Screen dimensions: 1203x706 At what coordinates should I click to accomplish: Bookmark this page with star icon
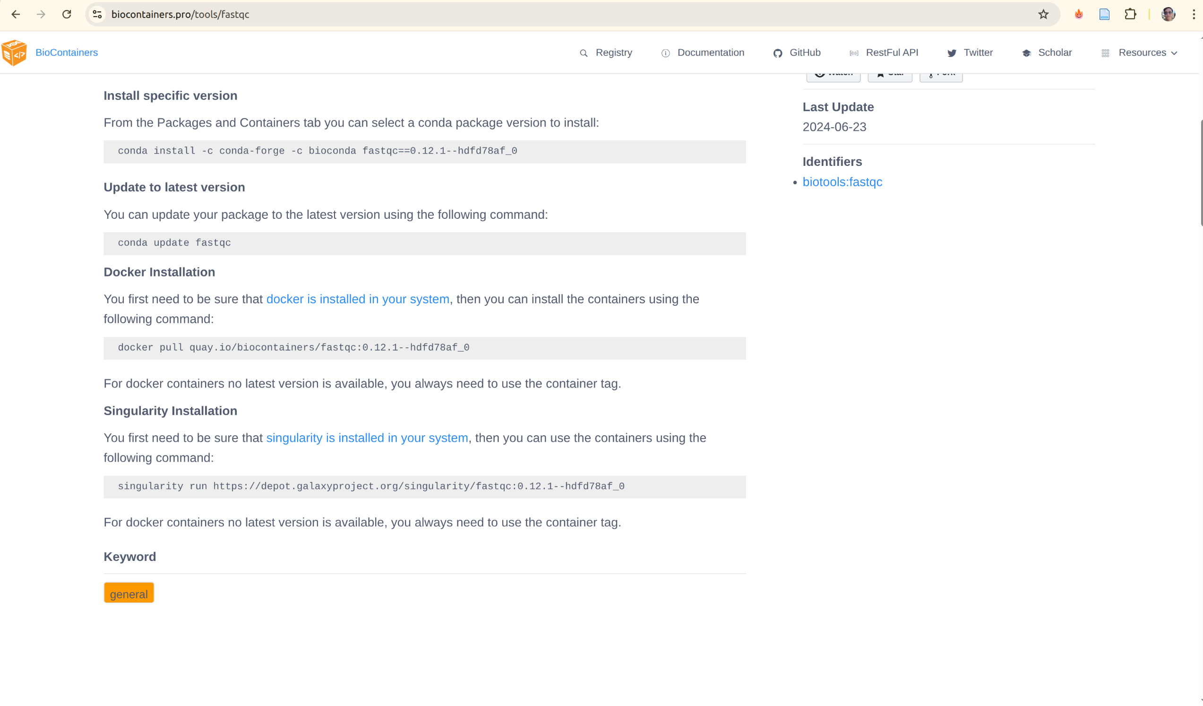point(1043,14)
